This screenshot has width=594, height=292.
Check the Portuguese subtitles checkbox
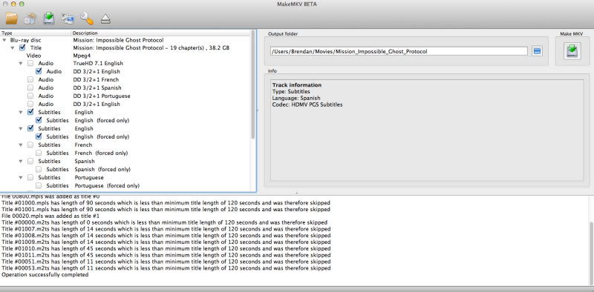pyautogui.click(x=30, y=177)
